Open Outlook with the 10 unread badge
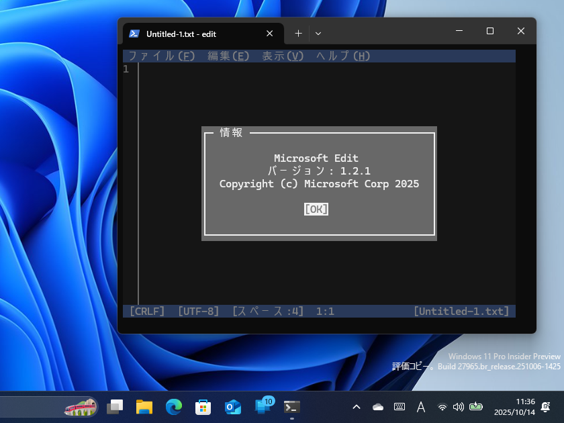The image size is (564, 423). 262,406
